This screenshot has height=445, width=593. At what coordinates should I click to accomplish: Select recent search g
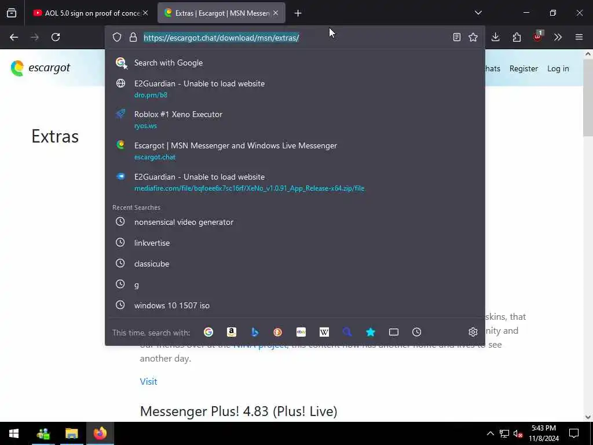click(x=295, y=284)
